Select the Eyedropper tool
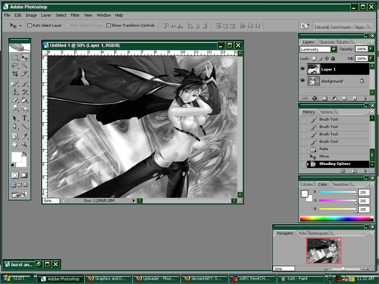379x284 pixels. click(24, 136)
